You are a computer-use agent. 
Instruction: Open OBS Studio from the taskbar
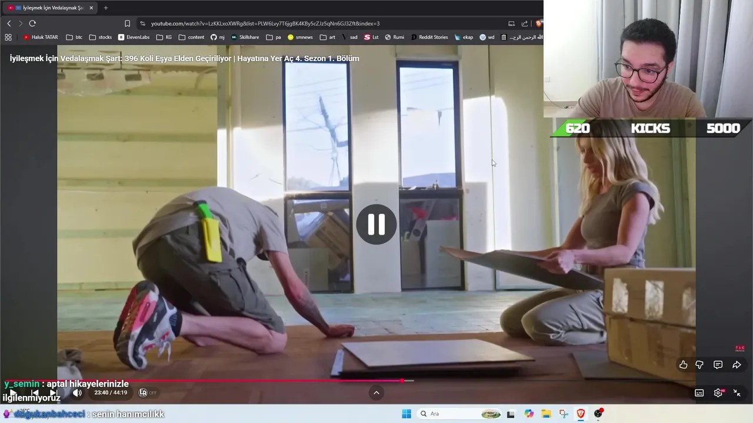[598, 414]
